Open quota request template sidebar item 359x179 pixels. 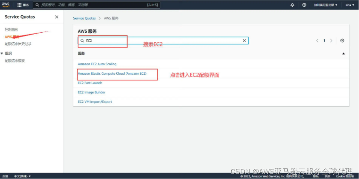[x=15, y=61]
